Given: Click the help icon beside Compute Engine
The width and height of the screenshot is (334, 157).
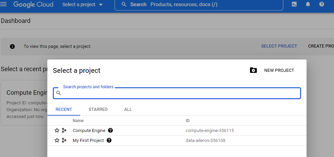Looking at the screenshot, I should pos(110,130).
